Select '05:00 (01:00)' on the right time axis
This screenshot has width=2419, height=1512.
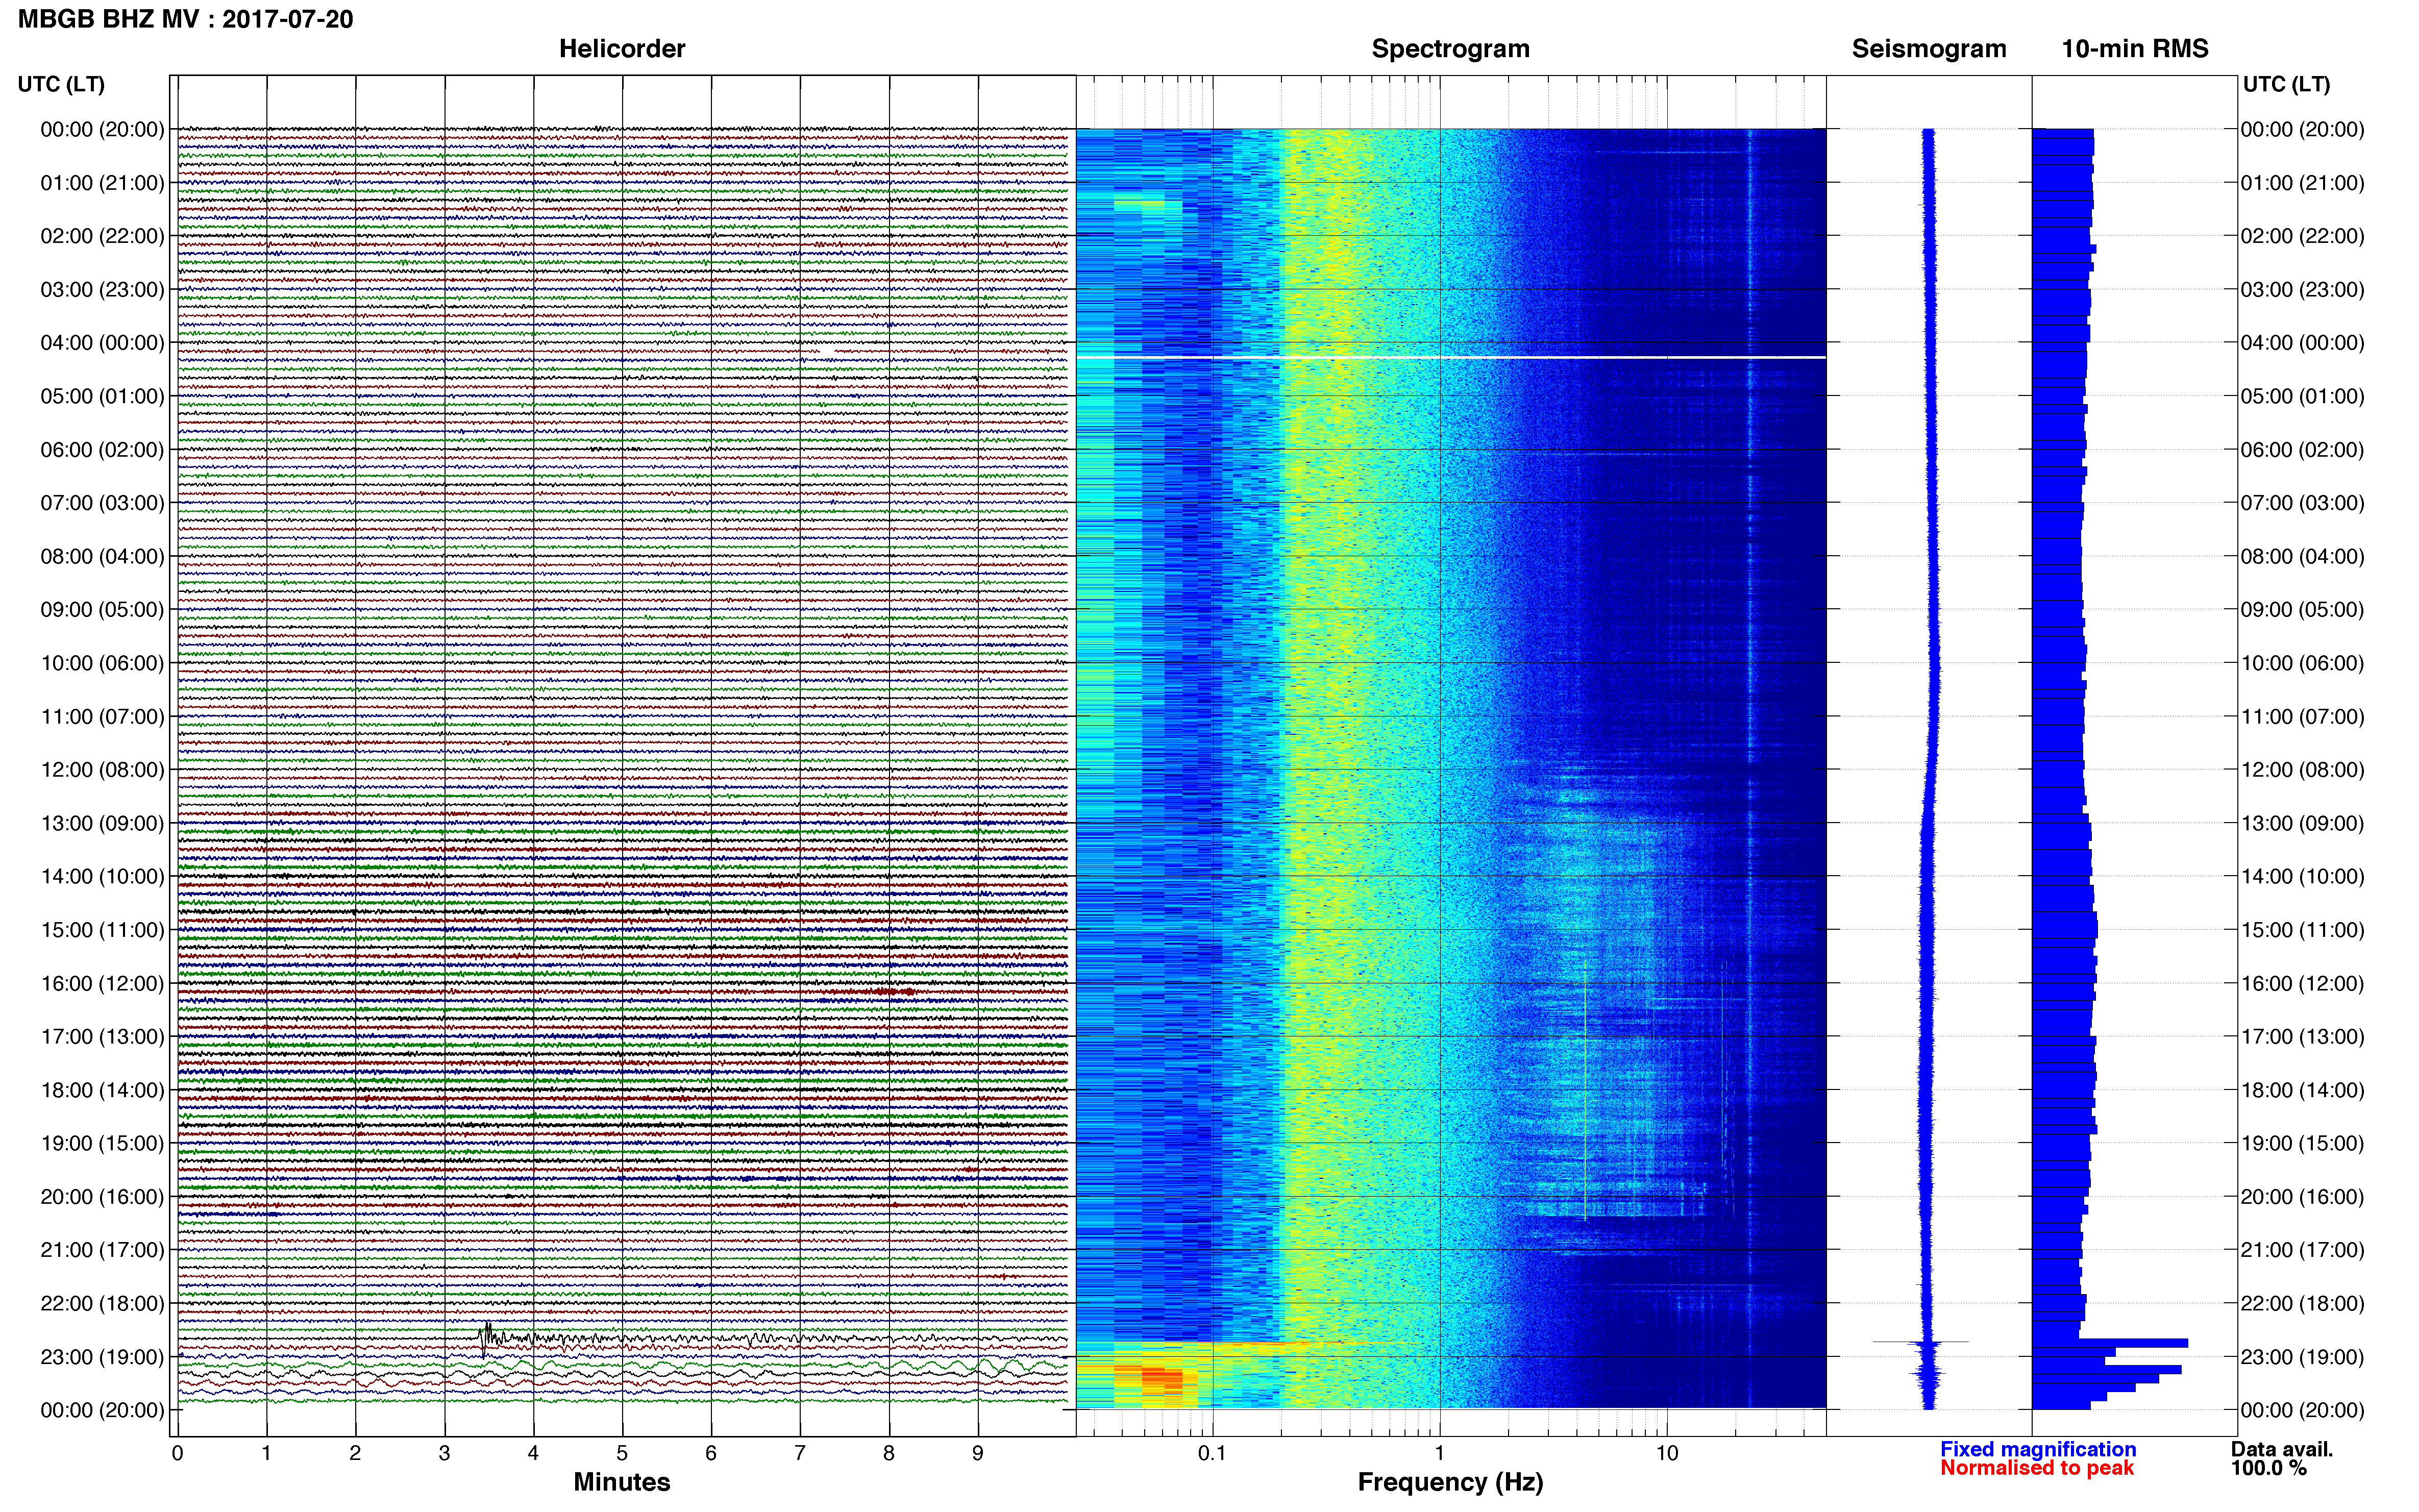coord(2302,396)
